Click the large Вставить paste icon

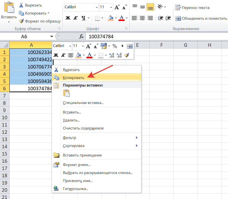[9, 7]
